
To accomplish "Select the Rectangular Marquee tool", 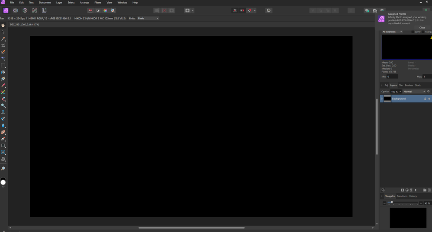I will click(x=3, y=66).
